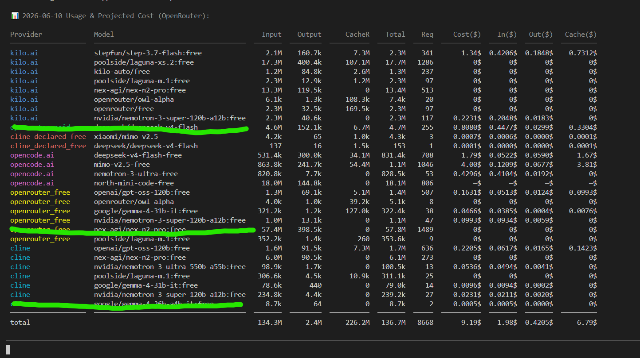Click the '107.1M' CacheR value
640x358 pixels.
tap(357, 62)
